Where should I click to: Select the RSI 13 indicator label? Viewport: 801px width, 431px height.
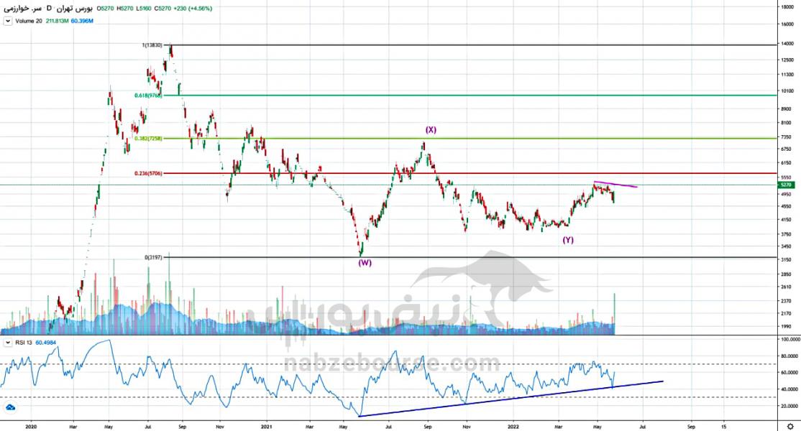[25, 343]
